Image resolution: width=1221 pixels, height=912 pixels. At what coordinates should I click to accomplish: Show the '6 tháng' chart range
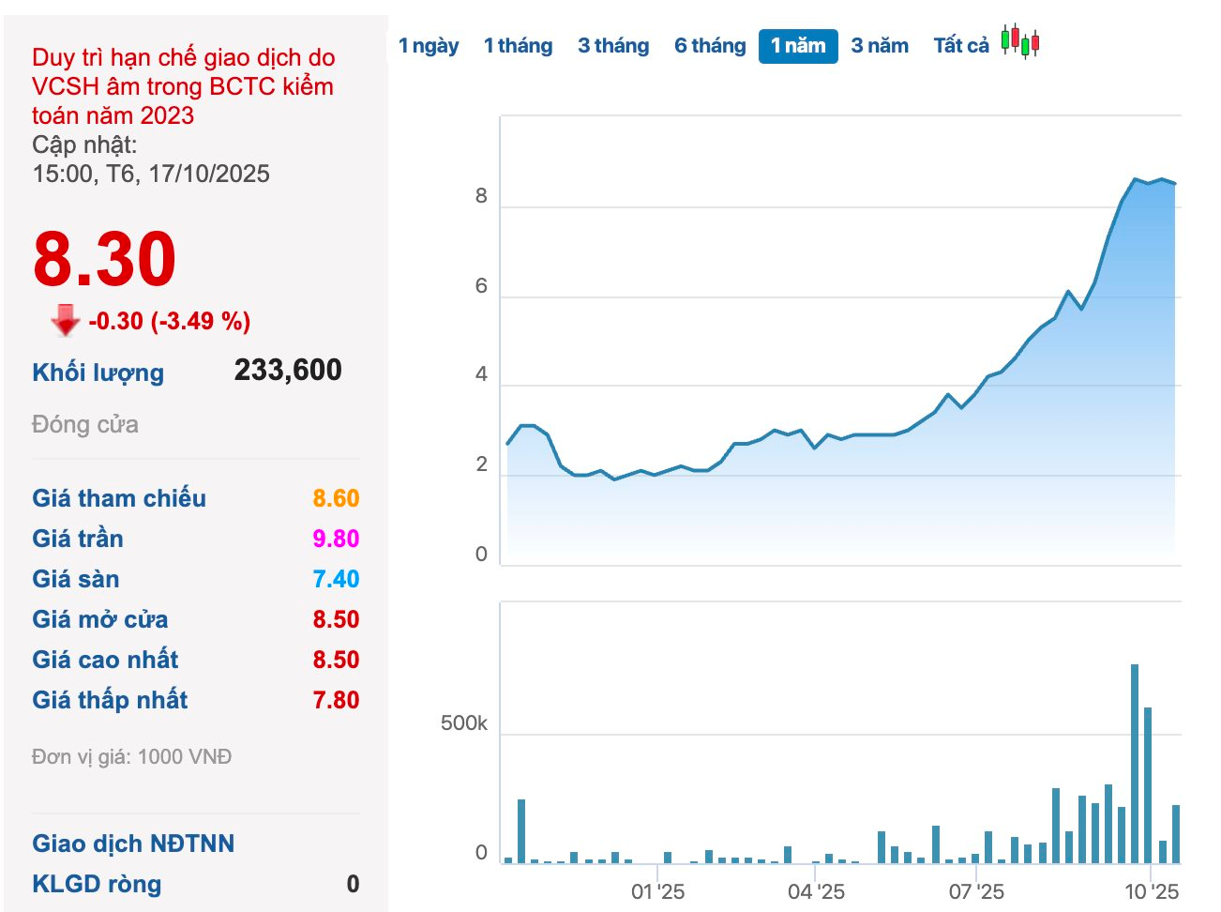point(710,46)
